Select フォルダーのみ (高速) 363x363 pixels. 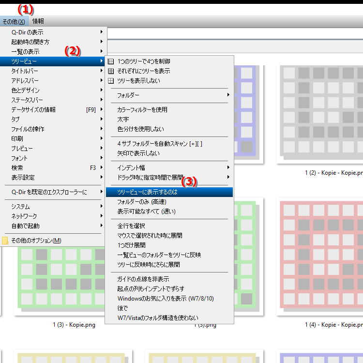click(169, 202)
